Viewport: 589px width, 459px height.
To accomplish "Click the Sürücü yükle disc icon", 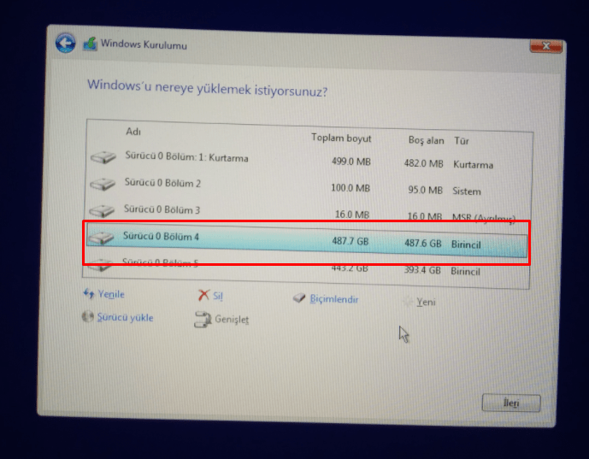I will (x=87, y=316).
